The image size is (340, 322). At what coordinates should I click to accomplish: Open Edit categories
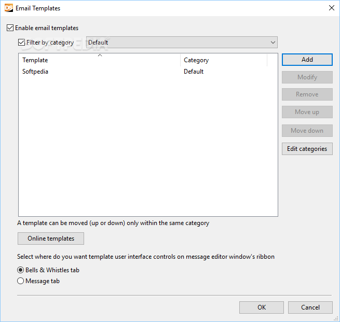click(x=307, y=149)
